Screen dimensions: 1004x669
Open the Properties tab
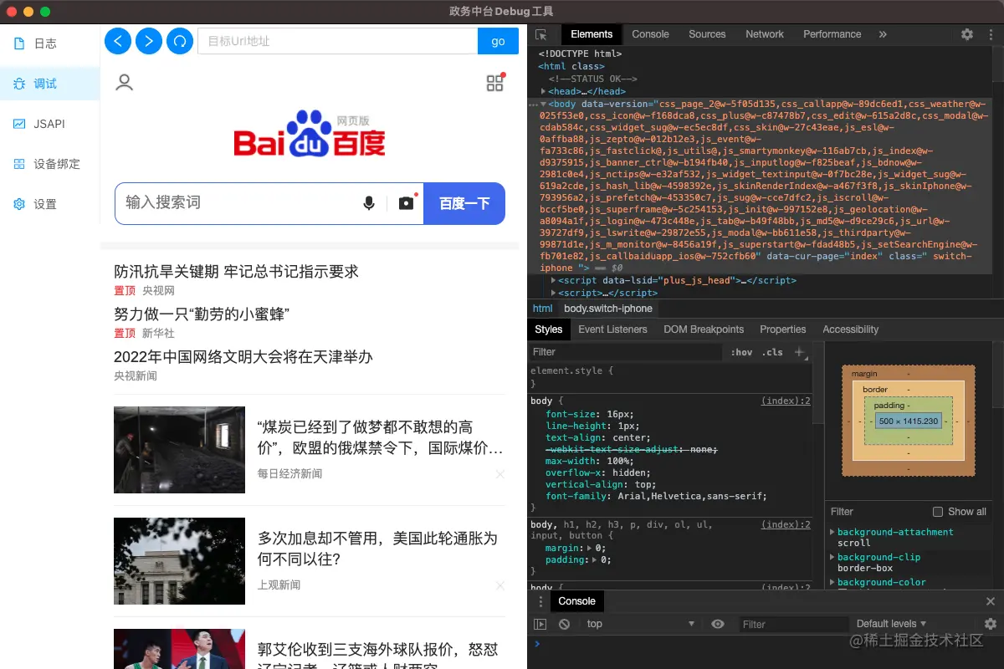pyautogui.click(x=783, y=329)
